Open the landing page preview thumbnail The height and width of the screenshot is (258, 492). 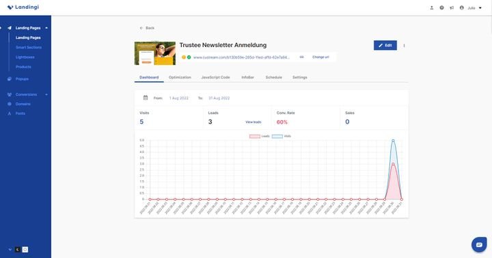tap(155, 53)
